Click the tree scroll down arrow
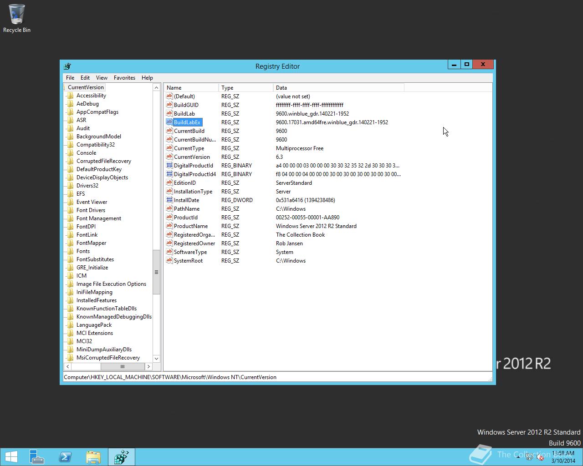This screenshot has width=583, height=466. tap(156, 359)
